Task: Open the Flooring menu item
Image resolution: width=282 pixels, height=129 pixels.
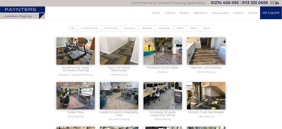Action: [169, 13]
